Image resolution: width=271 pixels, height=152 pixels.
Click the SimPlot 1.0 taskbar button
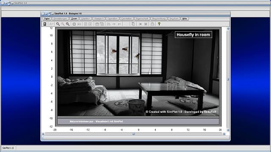coord(8,148)
